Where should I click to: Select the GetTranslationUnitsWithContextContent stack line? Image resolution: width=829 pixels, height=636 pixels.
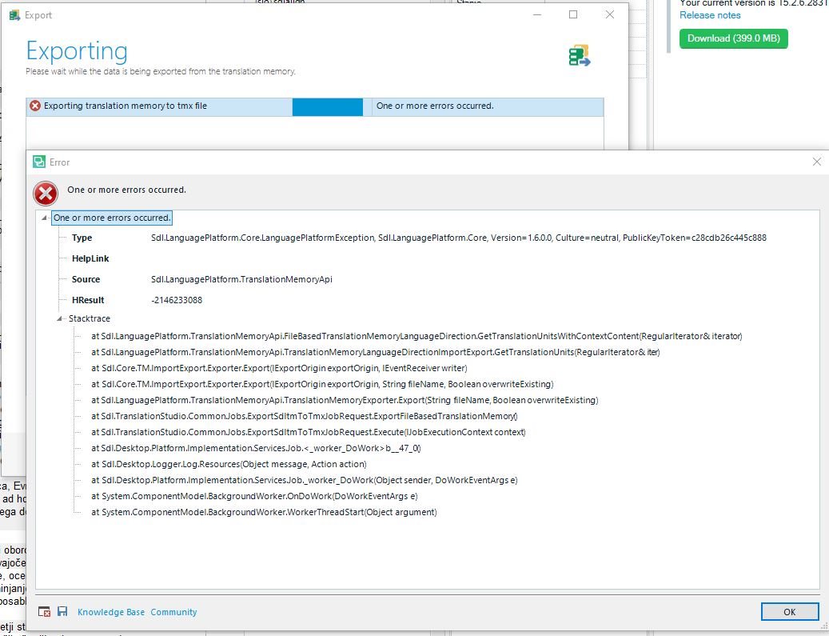coord(416,336)
